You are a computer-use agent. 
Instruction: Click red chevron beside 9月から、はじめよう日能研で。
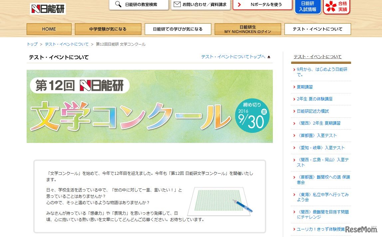click(x=294, y=69)
